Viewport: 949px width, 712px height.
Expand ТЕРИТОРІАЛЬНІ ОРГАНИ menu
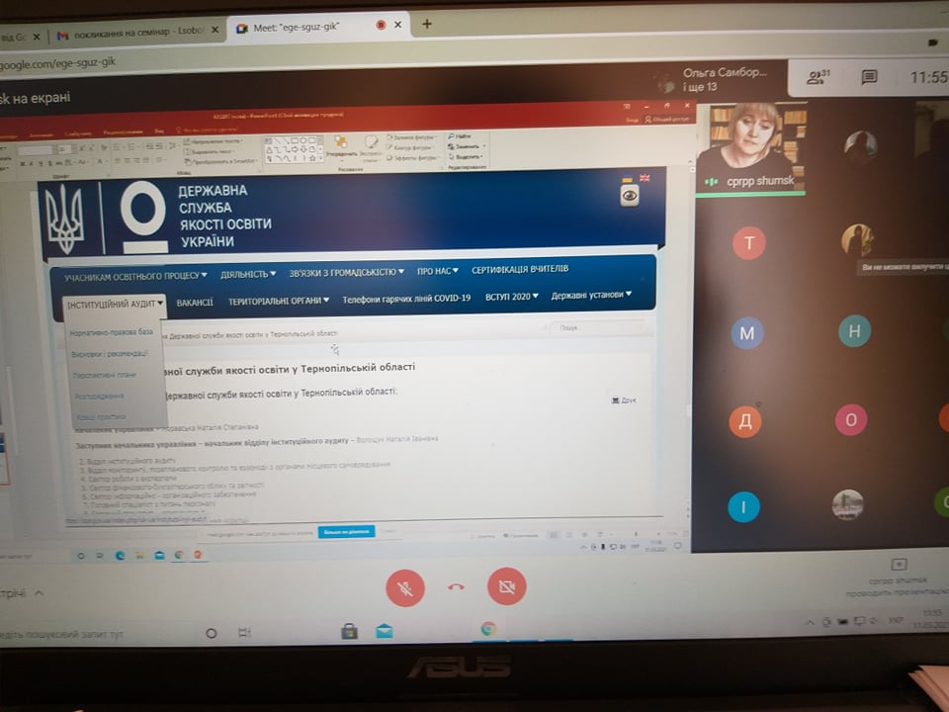coord(279,301)
